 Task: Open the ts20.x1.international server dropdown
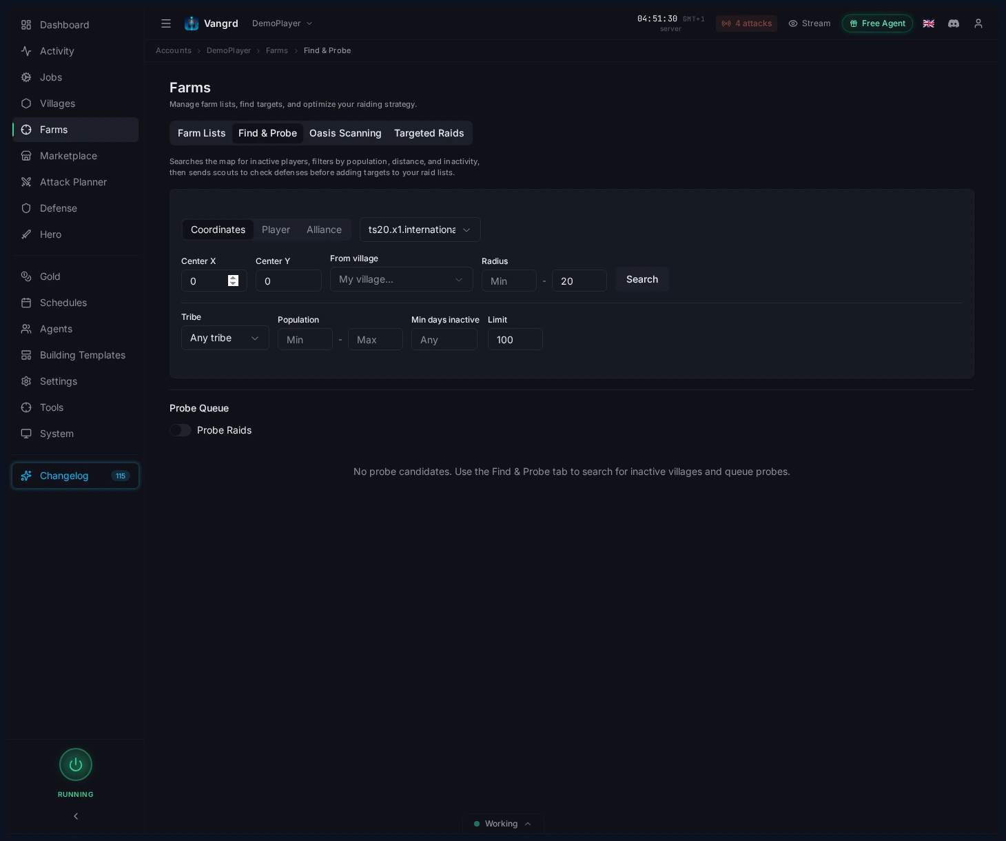420,230
